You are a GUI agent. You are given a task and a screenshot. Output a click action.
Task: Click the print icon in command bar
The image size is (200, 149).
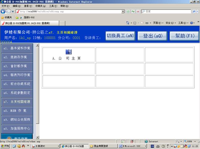tap(147, 23)
